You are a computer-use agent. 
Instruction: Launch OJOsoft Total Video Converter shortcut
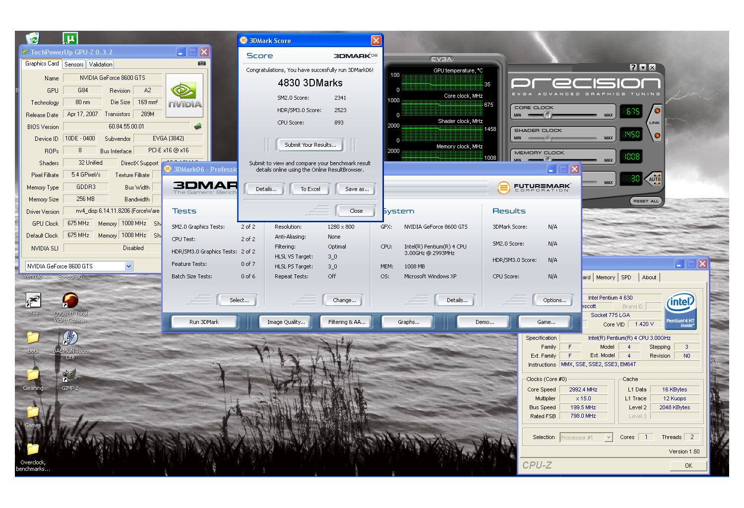tap(70, 300)
